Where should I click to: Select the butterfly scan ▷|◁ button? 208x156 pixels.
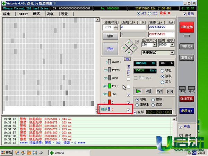coord(170,91)
